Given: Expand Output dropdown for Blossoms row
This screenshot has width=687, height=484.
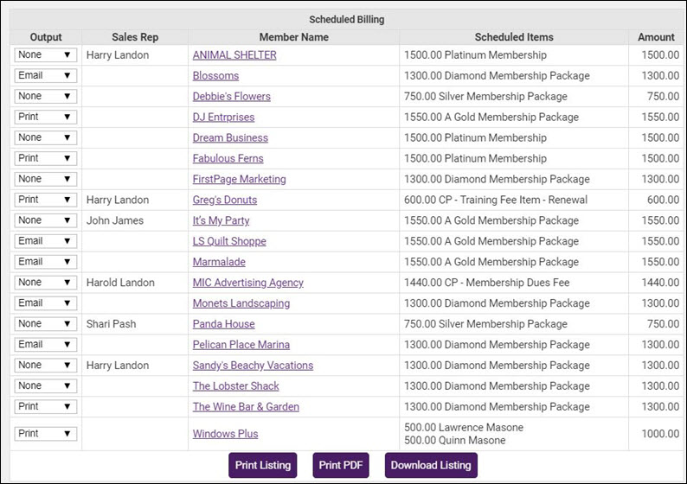Looking at the screenshot, I should point(45,76).
